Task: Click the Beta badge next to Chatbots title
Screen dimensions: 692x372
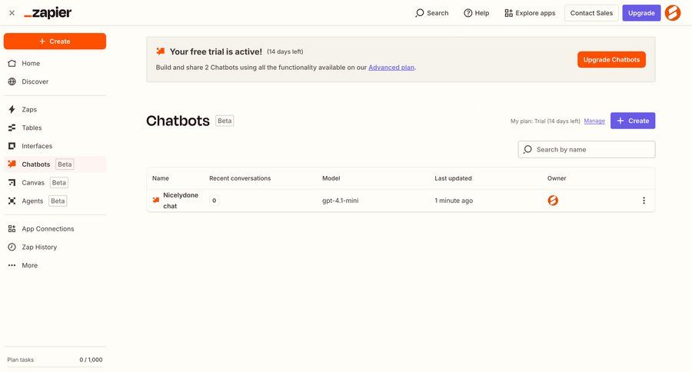Action: point(225,121)
